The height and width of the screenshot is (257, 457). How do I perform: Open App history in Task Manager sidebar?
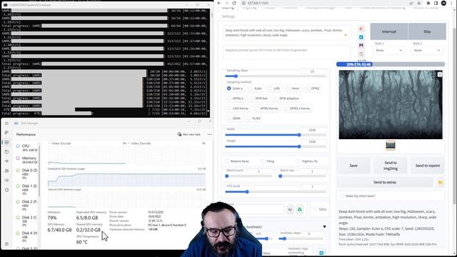[6, 152]
